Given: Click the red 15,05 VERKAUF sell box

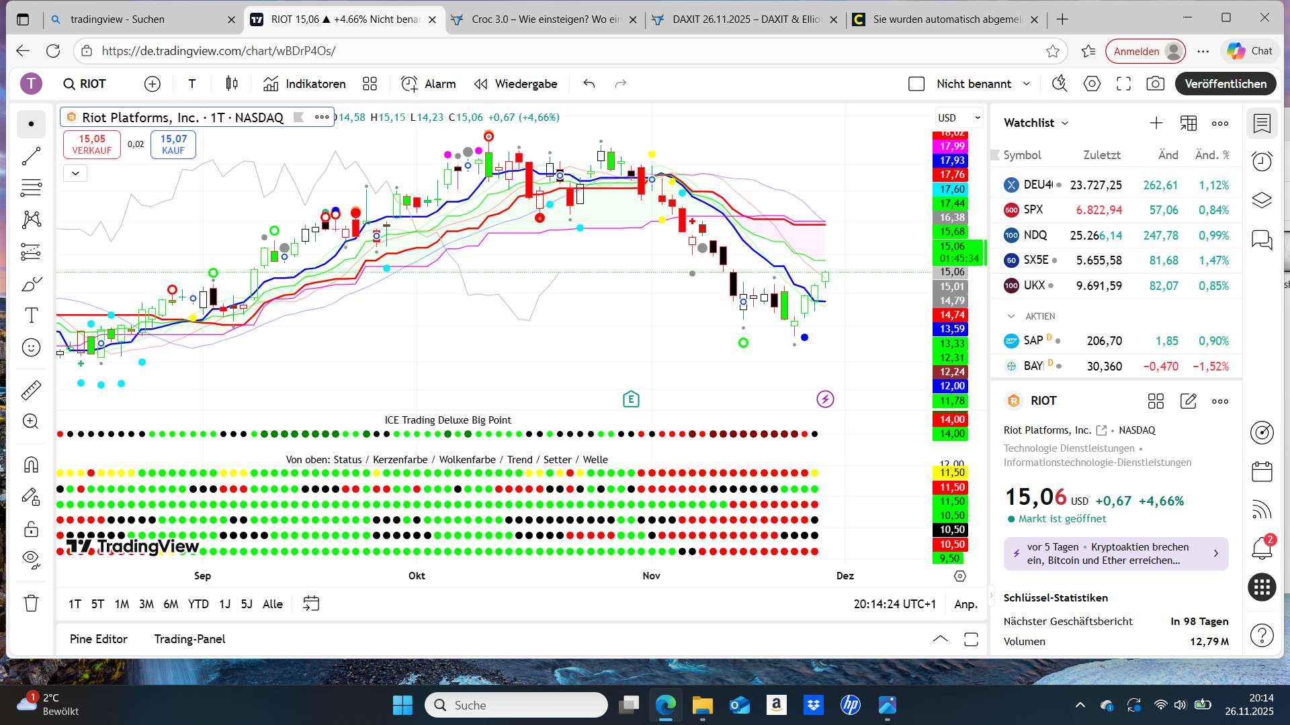Looking at the screenshot, I should (92, 144).
